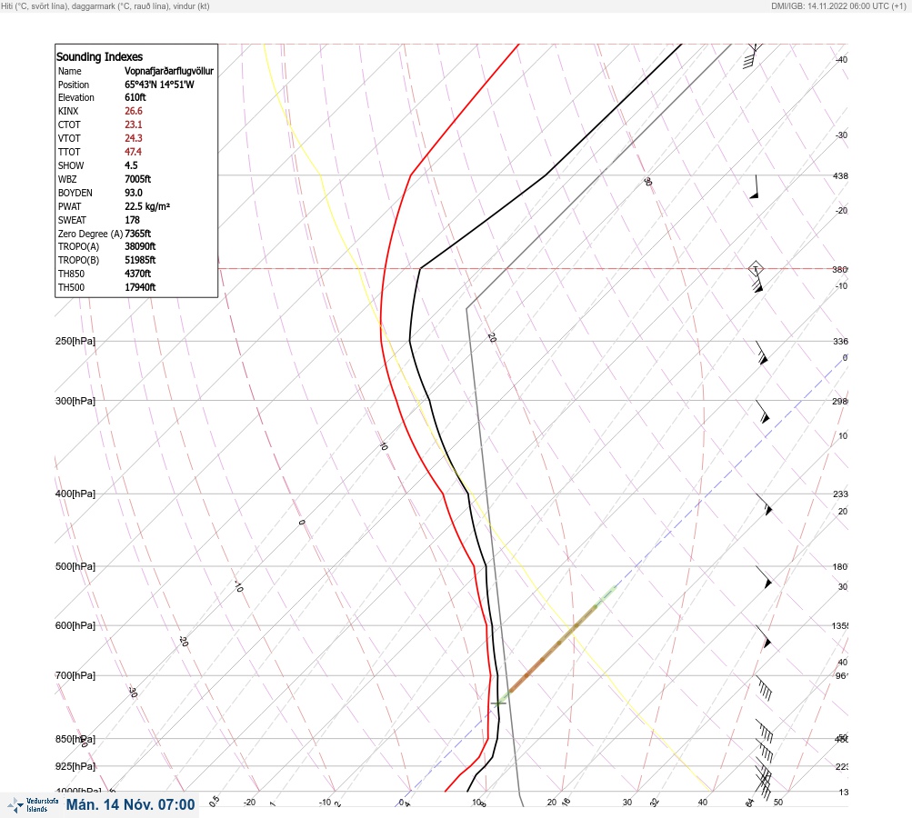Select the wind barb at the 400 hPa level

[764, 504]
